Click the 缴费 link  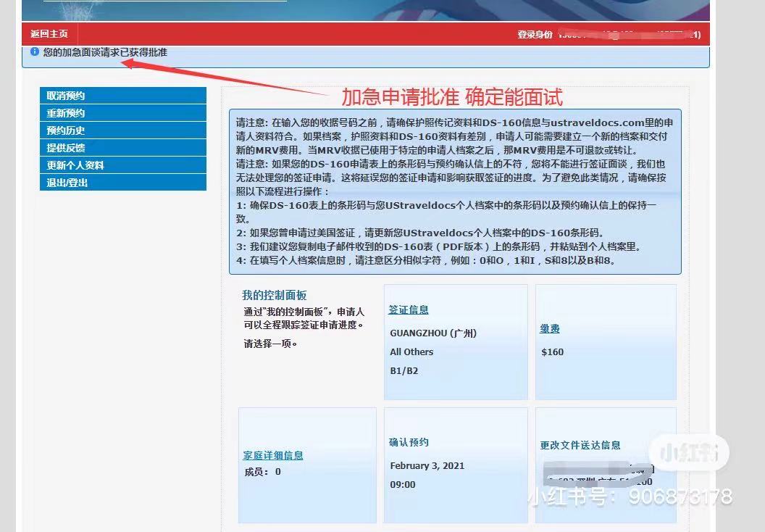pyautogui.click(x=550, y=329)
